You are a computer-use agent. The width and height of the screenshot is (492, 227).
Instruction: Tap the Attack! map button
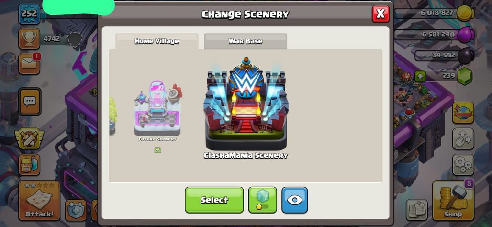pos(39,200)
